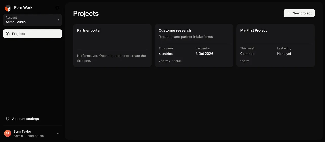
Task: Click 'None yet' last entry value
Action: (x=284, y=54)
